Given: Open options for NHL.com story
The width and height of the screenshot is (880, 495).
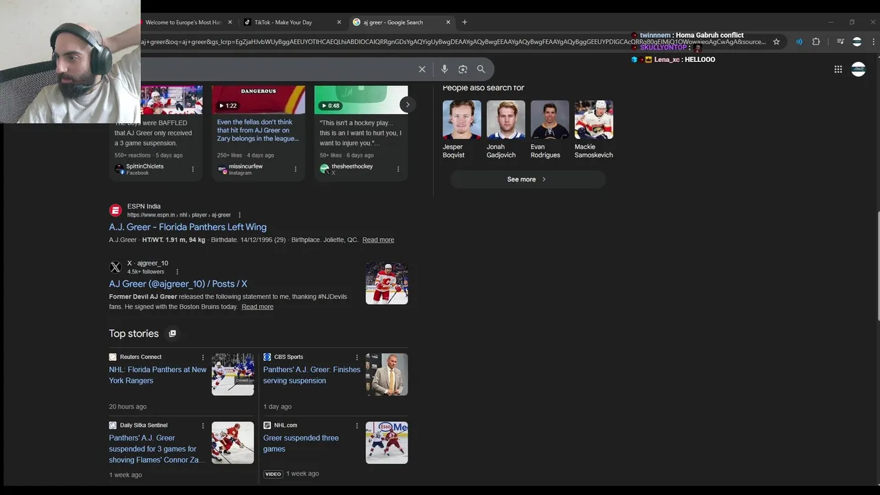Looking at the screenshot, I should point(357,426).
